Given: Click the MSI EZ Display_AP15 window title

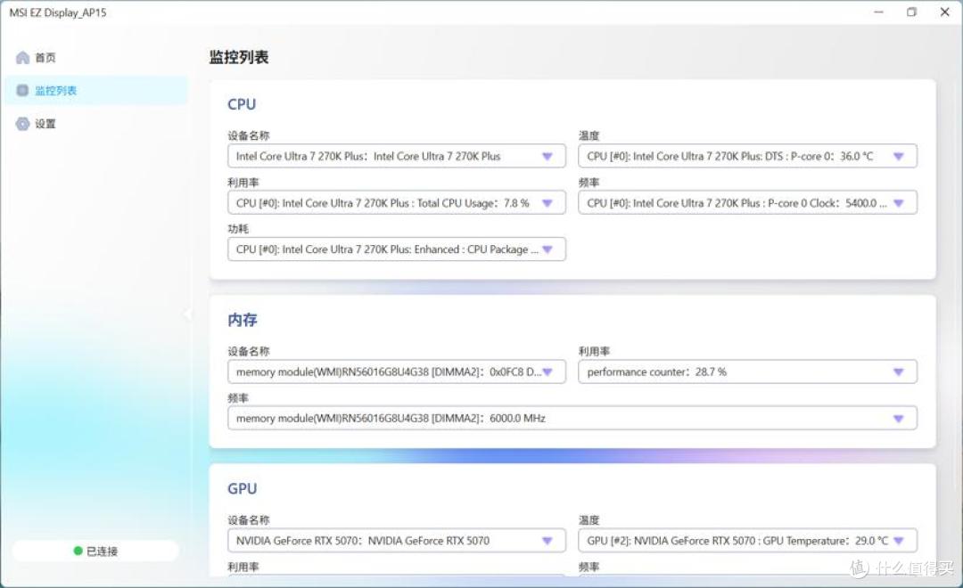Looking at the screenshot, I should pos(58,12).
